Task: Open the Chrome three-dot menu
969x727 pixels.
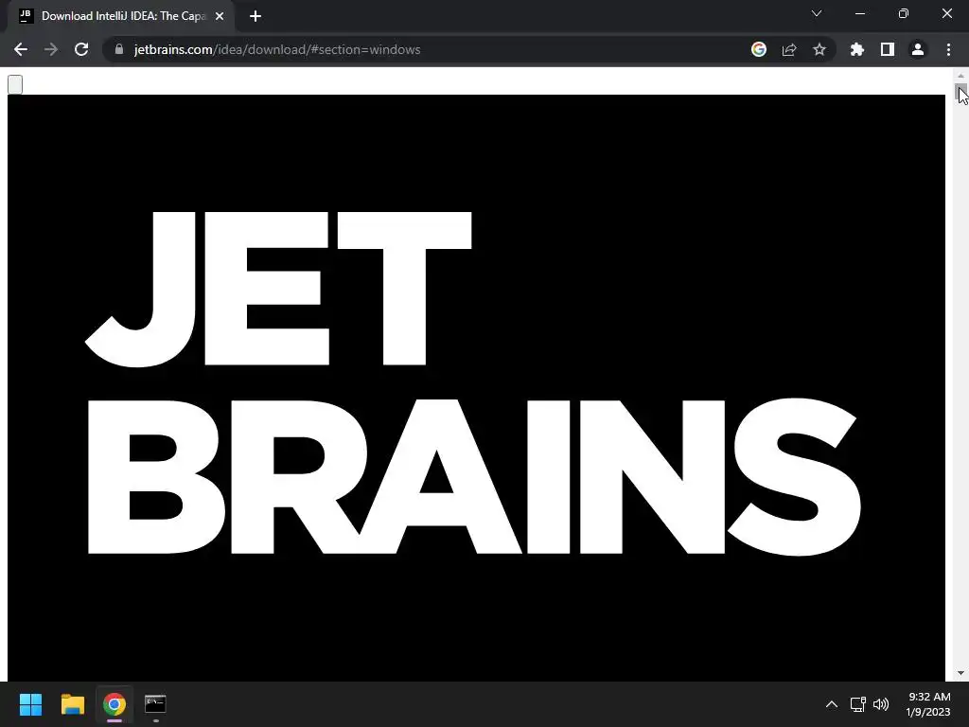Action: 948,49
